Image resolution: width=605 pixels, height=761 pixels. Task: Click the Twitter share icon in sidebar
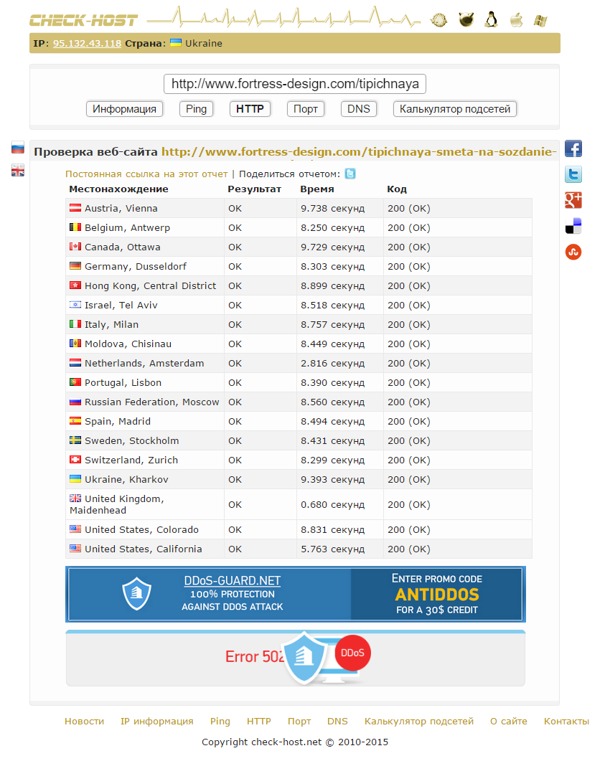573,174
